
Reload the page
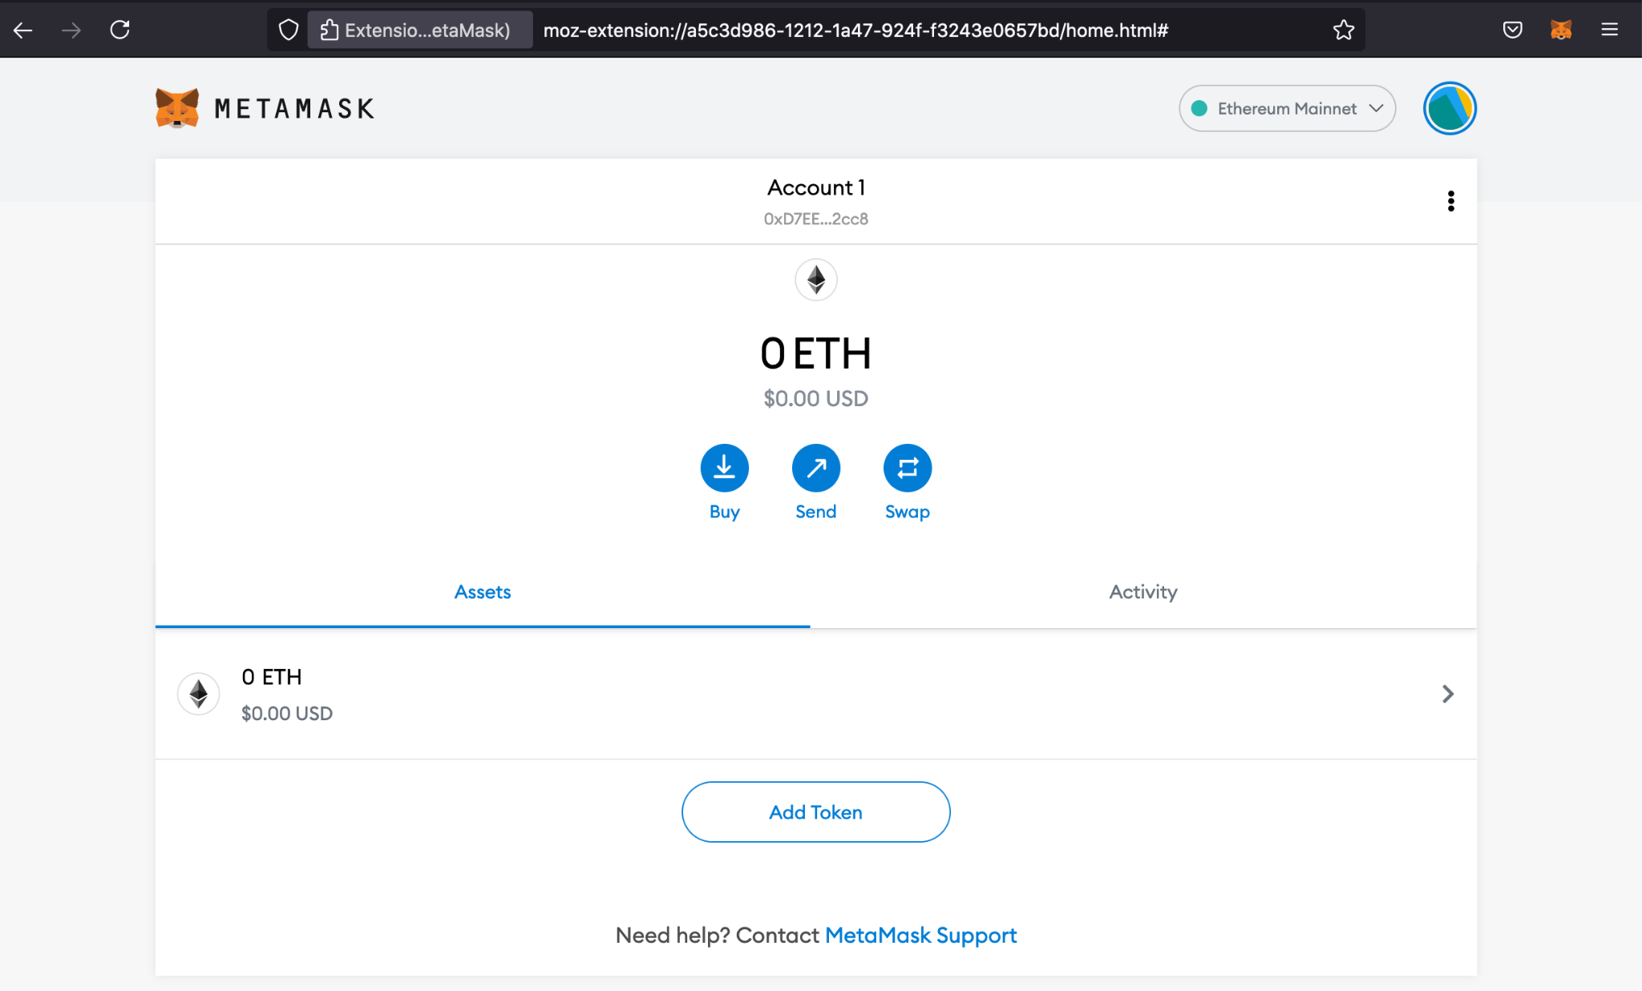point(120,30)
